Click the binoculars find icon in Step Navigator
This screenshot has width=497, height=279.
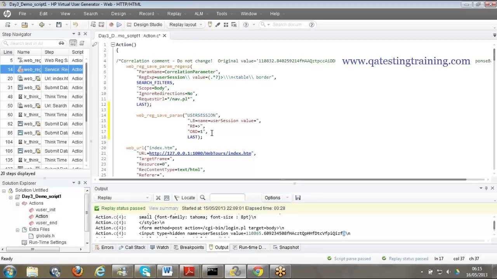click(61, 43)
